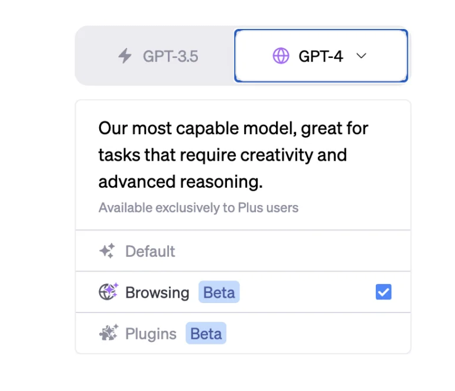The height and width of the screenshot is (391, 455).
Task: Uncheck the Browsing checkbox
Action: point(383,292)
